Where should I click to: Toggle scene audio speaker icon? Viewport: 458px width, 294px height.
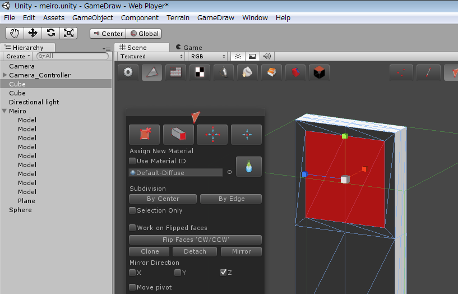click(x=267, y=56)
